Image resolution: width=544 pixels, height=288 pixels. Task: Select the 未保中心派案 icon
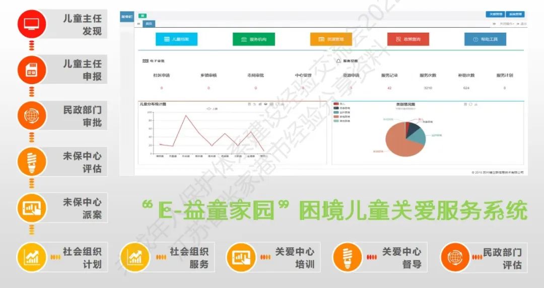[x=32, y=208]
